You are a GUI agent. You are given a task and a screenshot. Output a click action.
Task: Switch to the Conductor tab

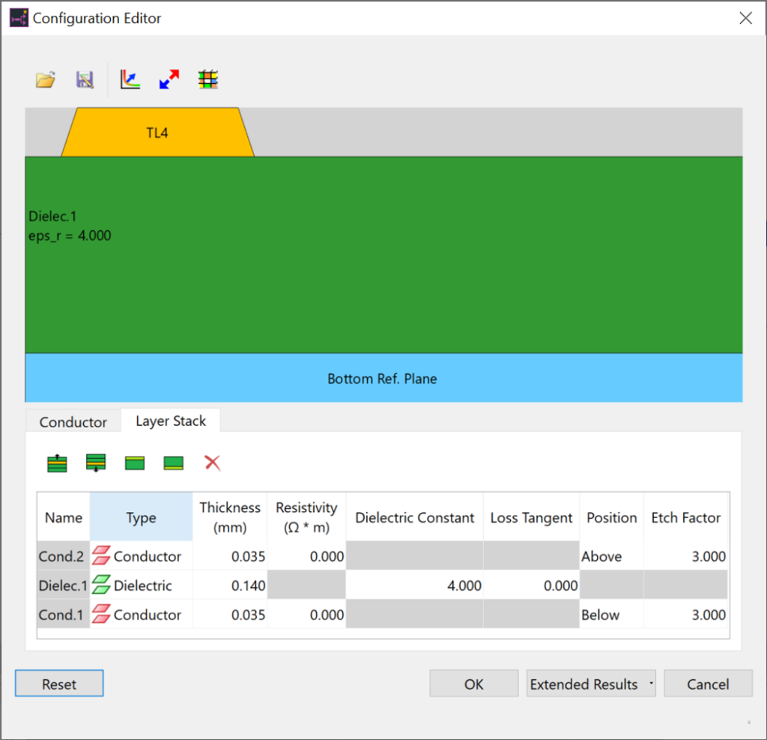[73, 421]
